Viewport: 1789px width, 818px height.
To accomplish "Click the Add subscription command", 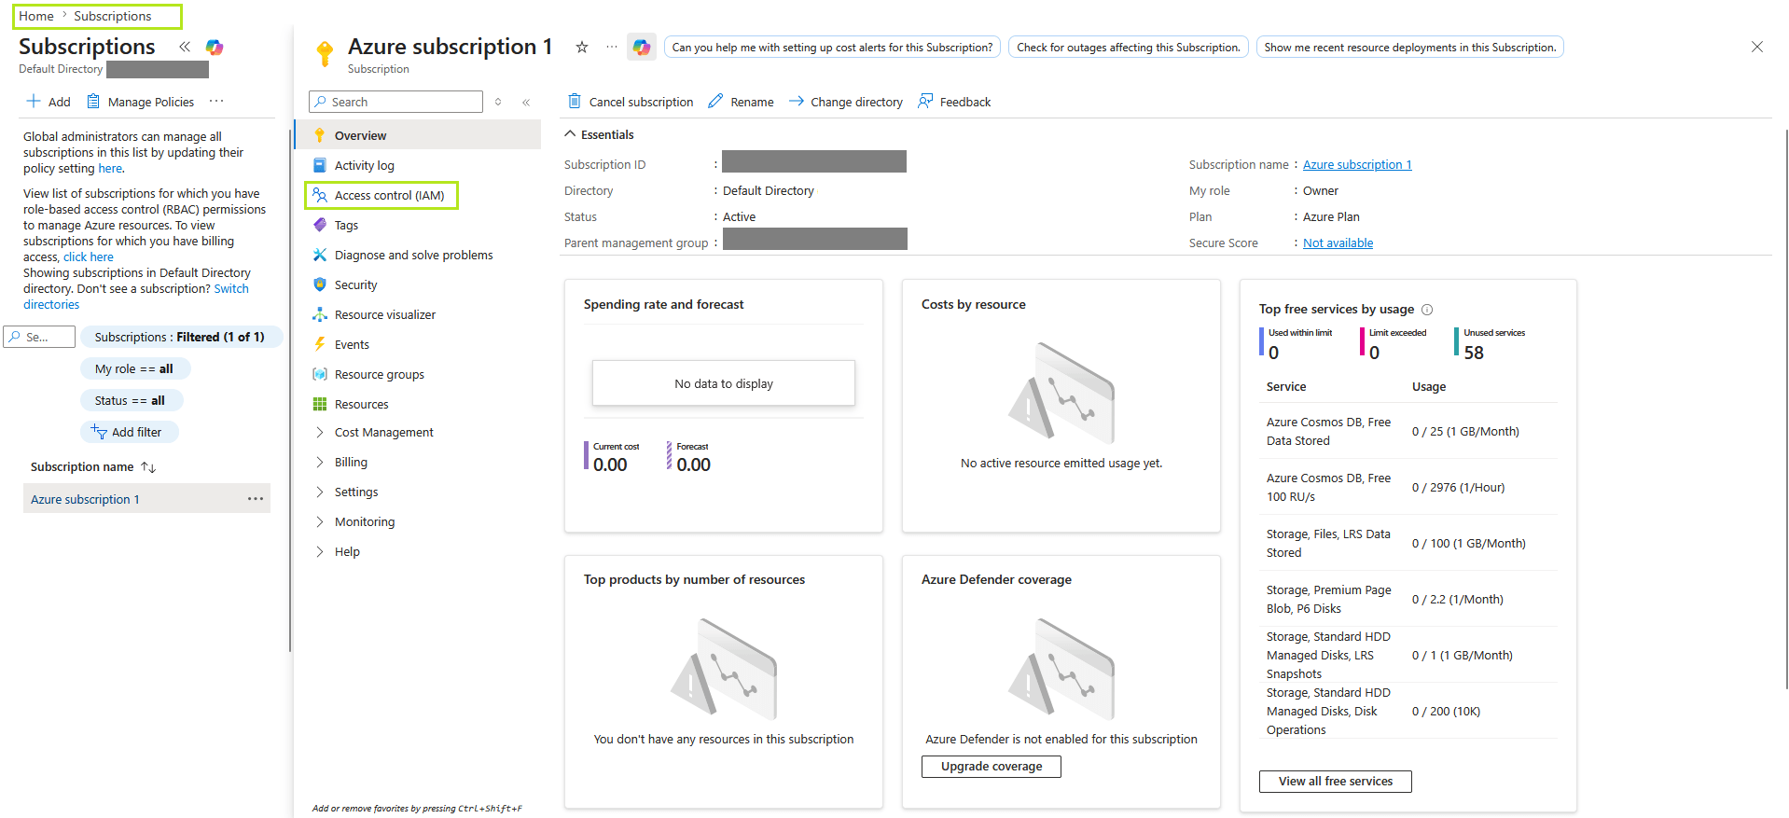I will click(49, 102).
